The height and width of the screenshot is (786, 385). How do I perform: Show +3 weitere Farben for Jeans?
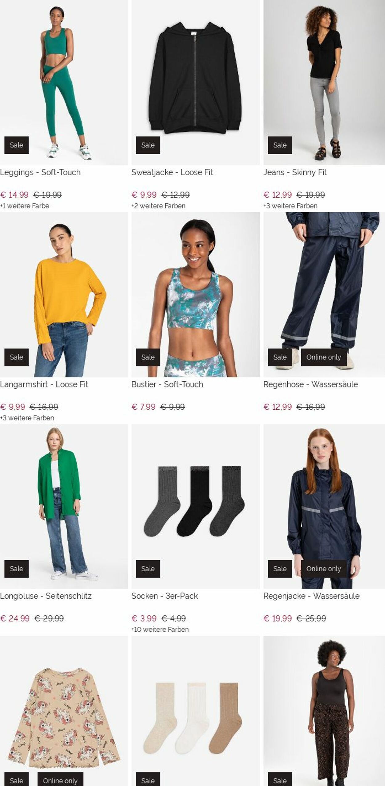[x=290, y=206]
